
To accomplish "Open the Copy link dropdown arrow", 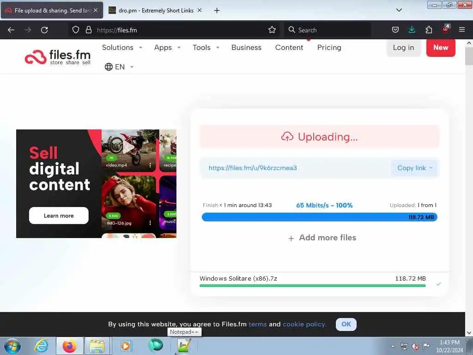I will (431, 168).
